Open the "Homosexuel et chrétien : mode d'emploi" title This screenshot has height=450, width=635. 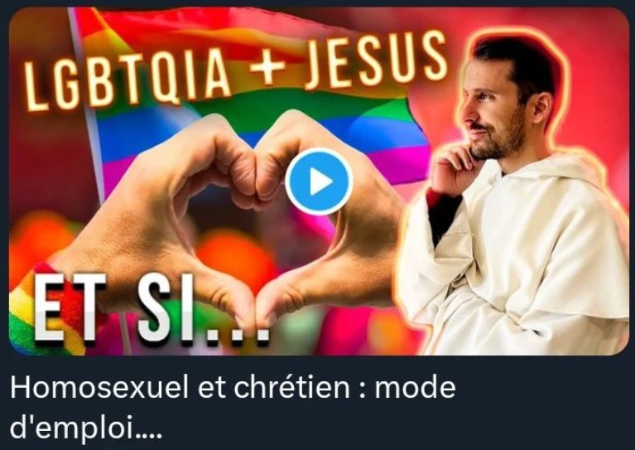(233, 408)
